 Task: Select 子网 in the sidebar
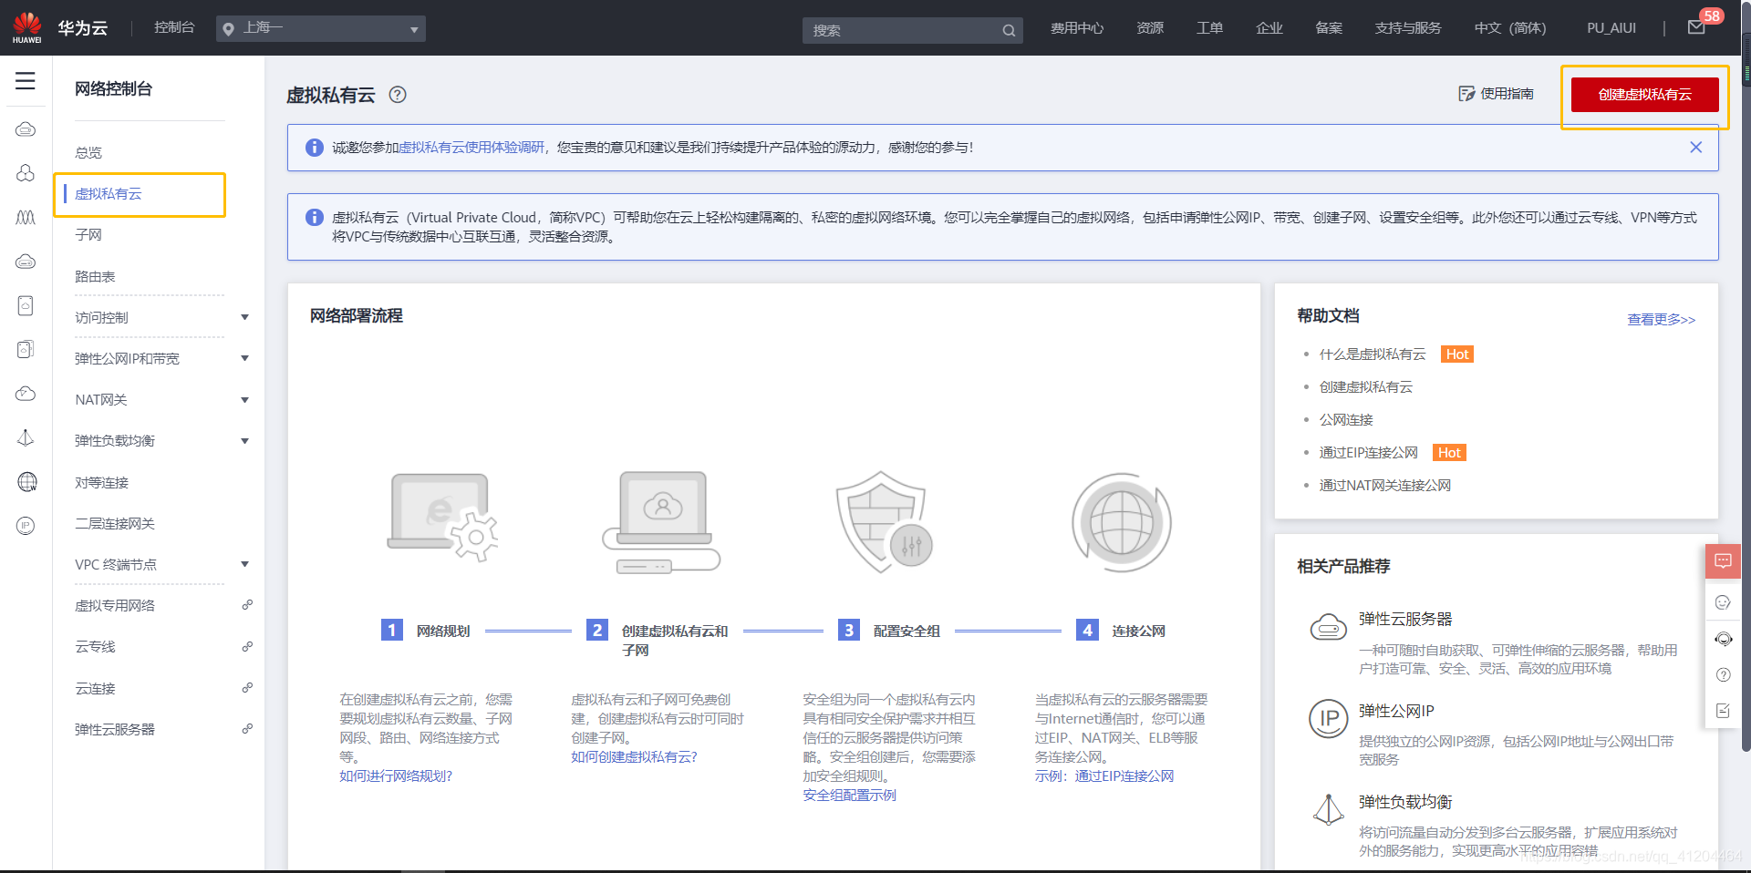click(88, 235)
